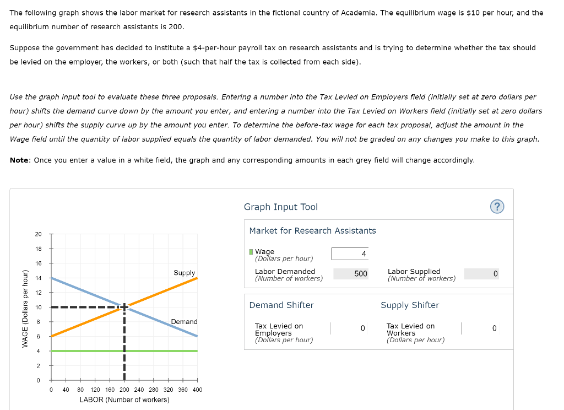Click the Demand Shifter section header
Image resolution: width=564 pixels, height=410 pixels.
pos(281,305)
